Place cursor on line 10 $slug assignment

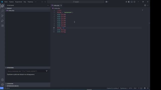tap(60, 28)
